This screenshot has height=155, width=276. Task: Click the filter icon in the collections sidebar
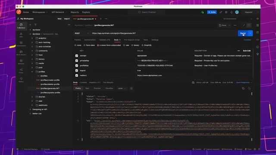35,25
